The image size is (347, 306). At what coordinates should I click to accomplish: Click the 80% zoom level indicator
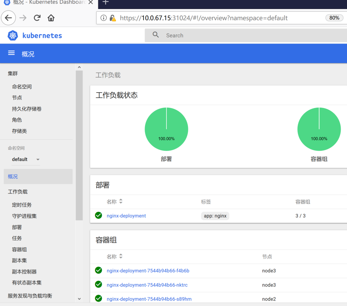[x=334, y=18]
